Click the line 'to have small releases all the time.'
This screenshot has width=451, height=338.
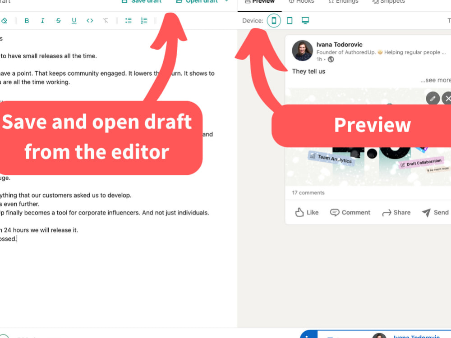pos(48,56)
